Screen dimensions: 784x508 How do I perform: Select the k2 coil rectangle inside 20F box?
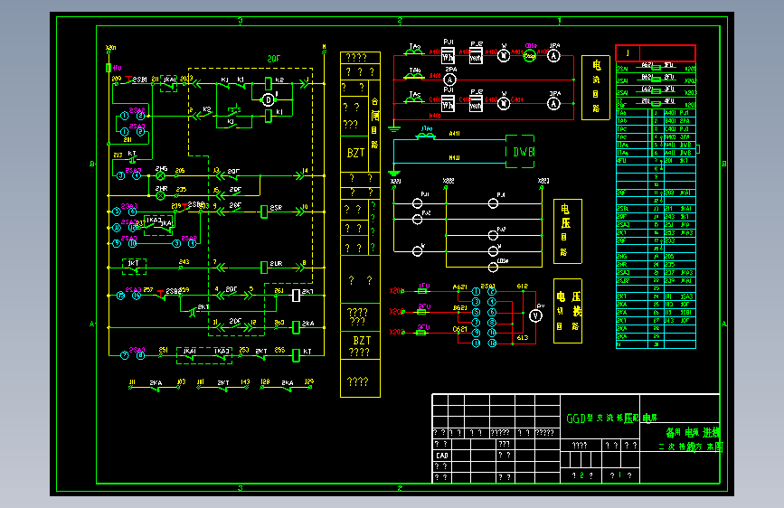(x=268, y=83)
